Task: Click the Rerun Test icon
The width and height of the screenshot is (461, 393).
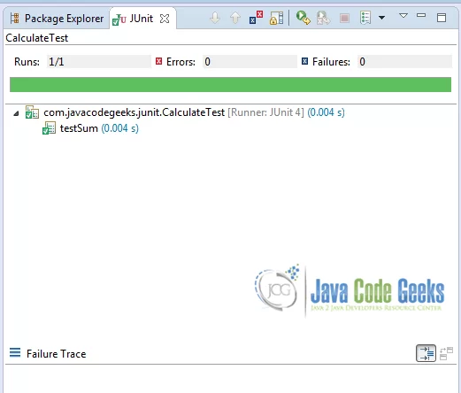Action: pyautogui.click(x=303, y=18)
